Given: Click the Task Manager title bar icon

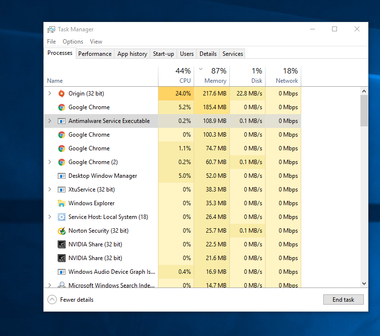Looking at the screenshot, I should [51, 29].
